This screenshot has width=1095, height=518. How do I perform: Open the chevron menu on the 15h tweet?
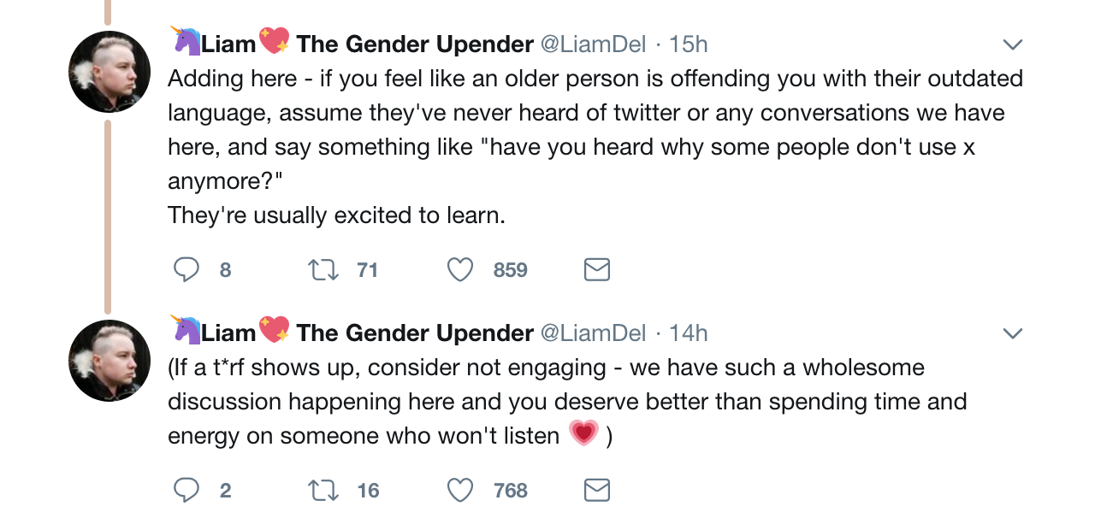(x=1012, y=44)
